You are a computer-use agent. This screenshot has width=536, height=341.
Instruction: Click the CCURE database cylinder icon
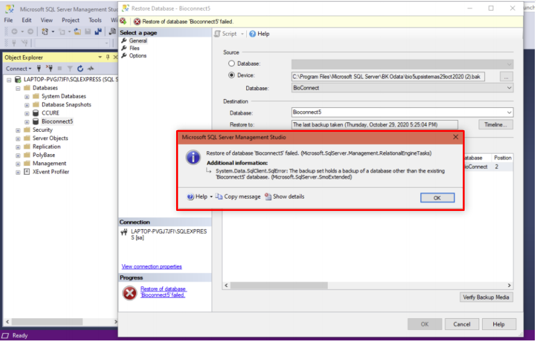tap(36, 113)
